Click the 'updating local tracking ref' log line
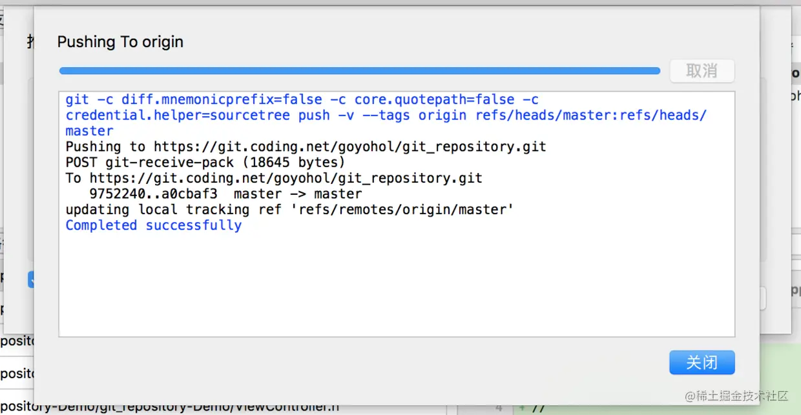This screenshot has width=801, height=415. [x=289, y=210]
